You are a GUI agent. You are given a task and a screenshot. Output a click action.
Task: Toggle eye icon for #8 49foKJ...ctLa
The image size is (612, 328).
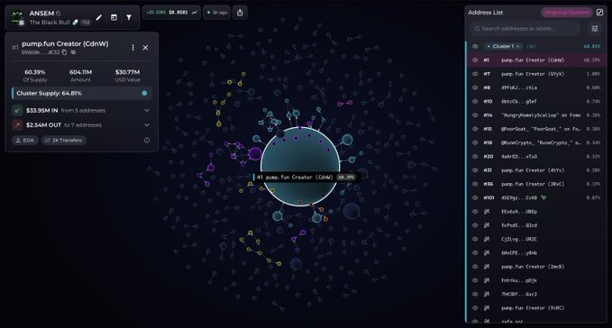click(x=475, y=87)
